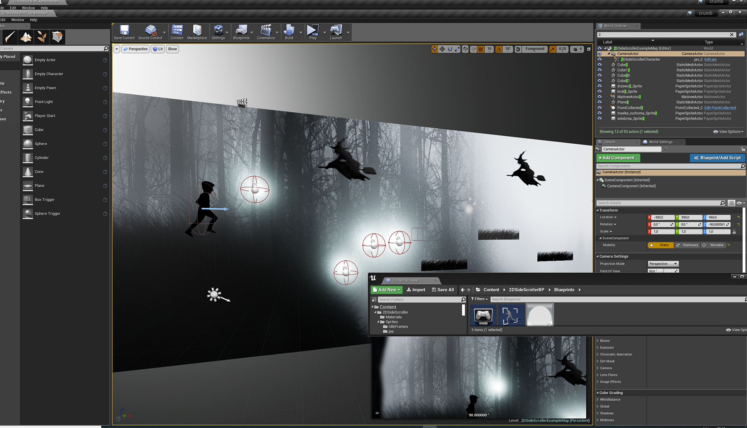Toggle visibility of Plane2 actor
Image resolution: width=747 pixels, height=428 pixels.
[x=600, y=103]
